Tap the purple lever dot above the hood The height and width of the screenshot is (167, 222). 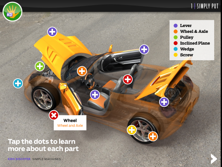[52, 32]
